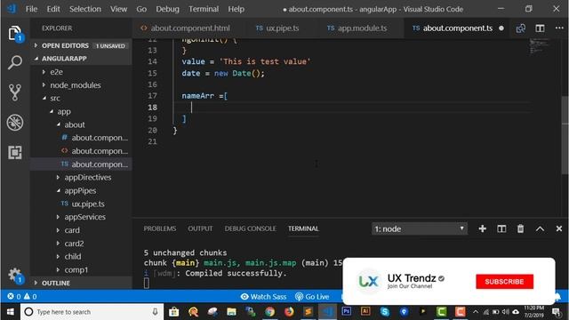Expand the card2 folder
Image resolution: width=569 pixels, height=320 pixels.
[74, 244]
